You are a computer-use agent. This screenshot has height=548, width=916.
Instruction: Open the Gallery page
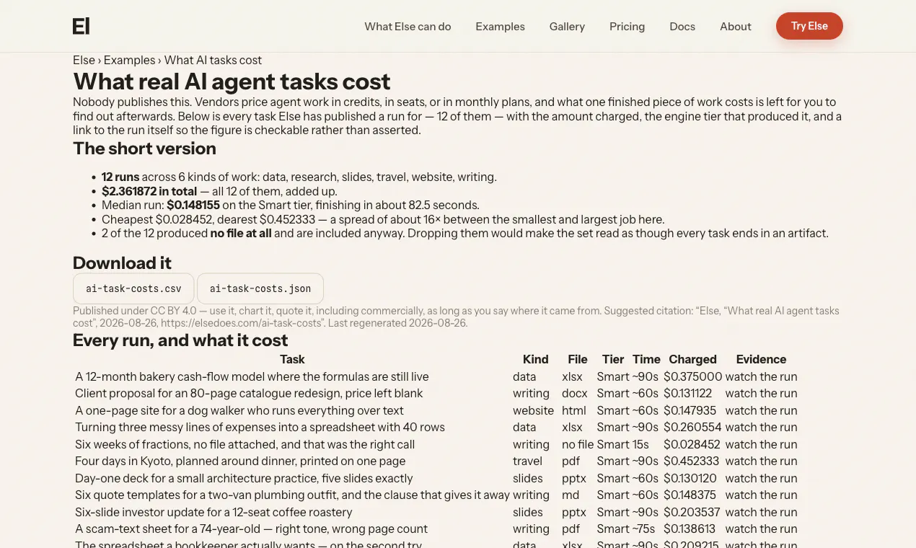[x=567, y=27]
